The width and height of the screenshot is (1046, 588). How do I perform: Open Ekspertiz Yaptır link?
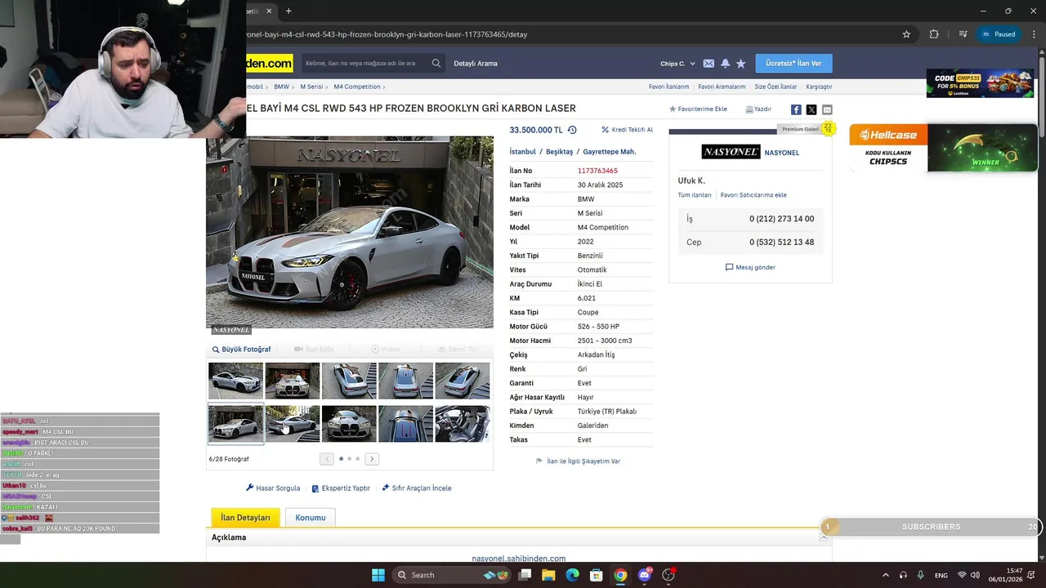341,488
